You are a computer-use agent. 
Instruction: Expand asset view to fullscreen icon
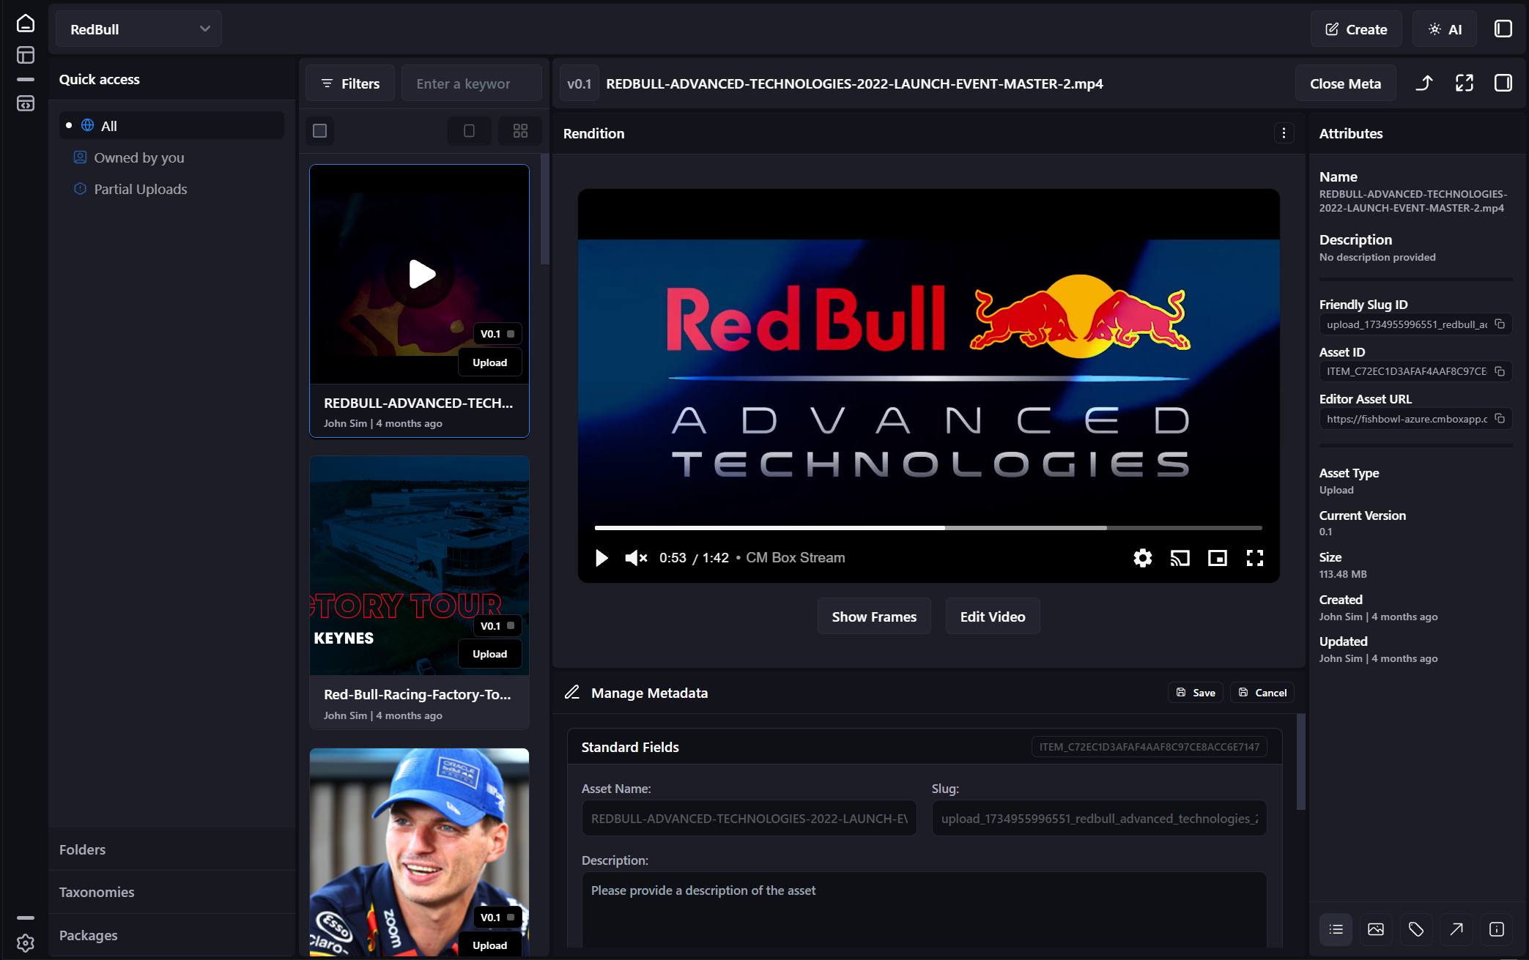pos(1464,83)
